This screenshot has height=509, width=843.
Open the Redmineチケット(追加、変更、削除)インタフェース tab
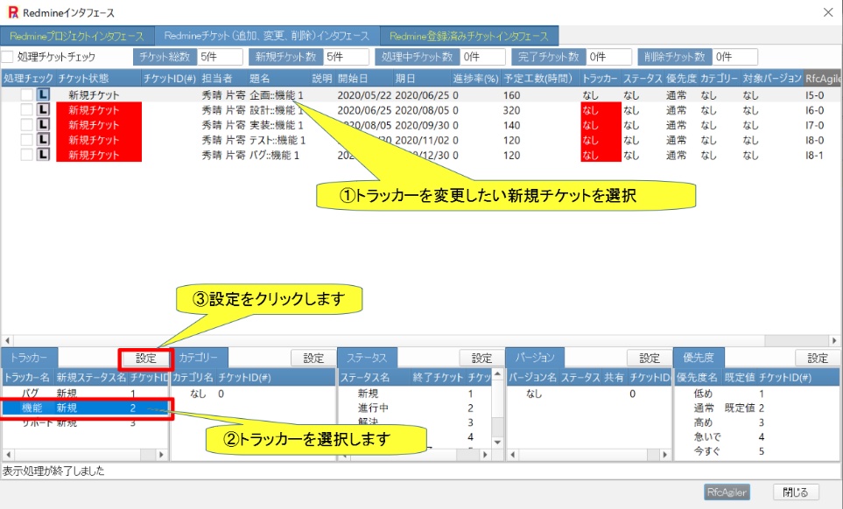pyautogui.click(x=267, y=36)
